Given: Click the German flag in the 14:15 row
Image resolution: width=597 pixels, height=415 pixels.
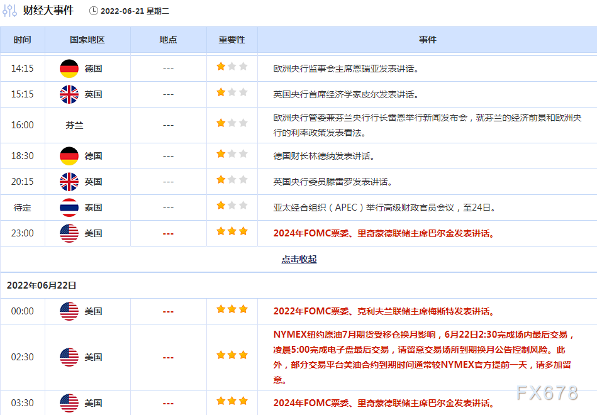Looking at the screenshot, I should (69, 69).
